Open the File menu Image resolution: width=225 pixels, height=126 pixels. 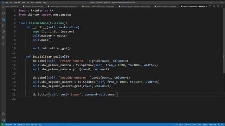(7, 2)
